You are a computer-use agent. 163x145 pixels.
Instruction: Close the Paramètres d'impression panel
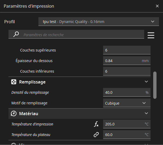pyautogui.click(x=157, y=6)
